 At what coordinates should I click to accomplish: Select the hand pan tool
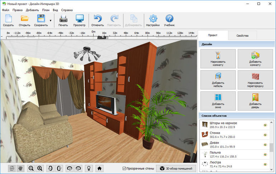click(x=20, y=168)
